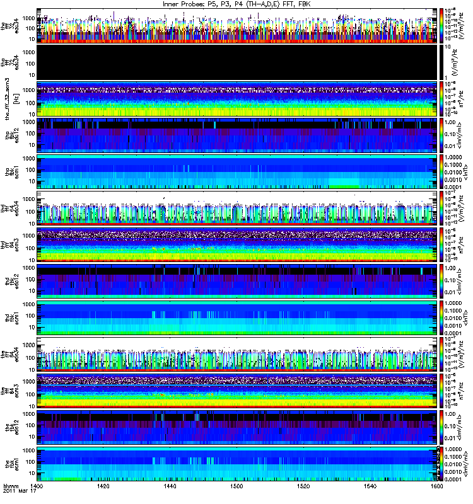Viewport: 473px width, 504px height.
Task: Click the color bar beside bottom the fbk scm1
Action: 441,464
